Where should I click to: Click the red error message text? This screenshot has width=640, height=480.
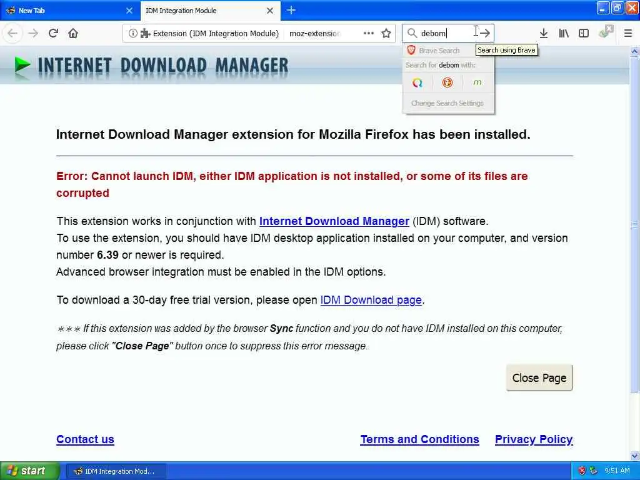coord(292,184)
